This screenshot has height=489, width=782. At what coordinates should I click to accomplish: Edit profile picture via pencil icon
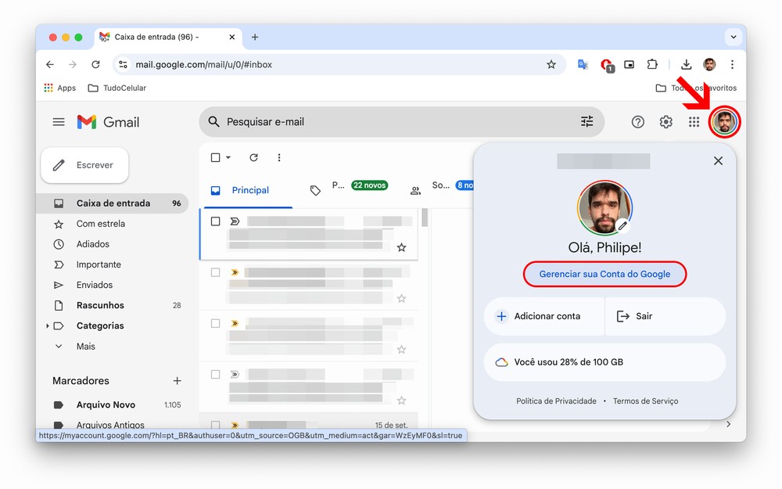(622, 225)
